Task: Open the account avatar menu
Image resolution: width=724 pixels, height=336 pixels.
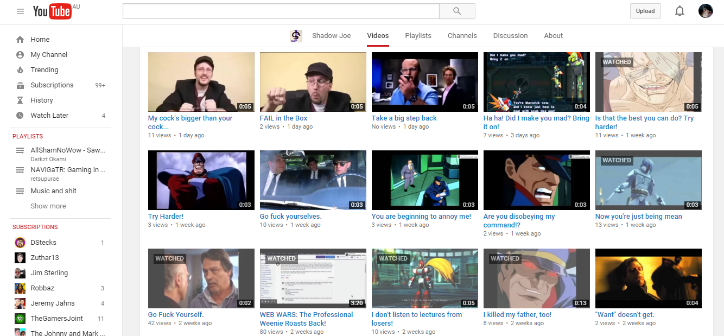Action: tap(706, 11)
